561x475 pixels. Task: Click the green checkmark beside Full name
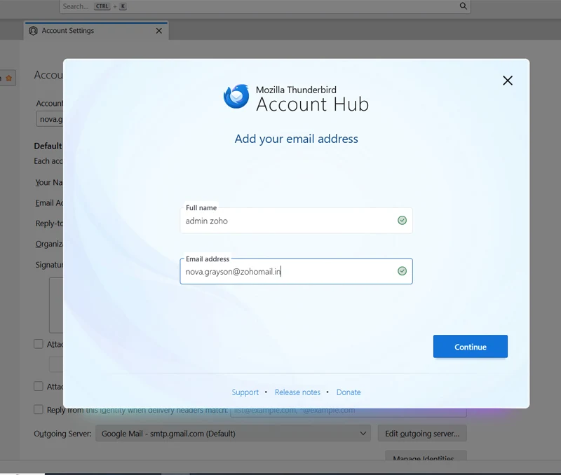point(402,220)
